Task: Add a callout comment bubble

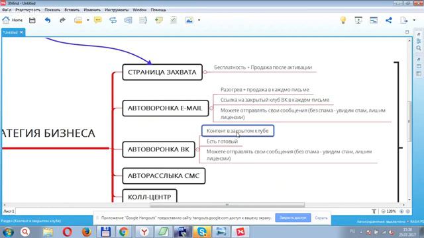Action: click(97, 20)
